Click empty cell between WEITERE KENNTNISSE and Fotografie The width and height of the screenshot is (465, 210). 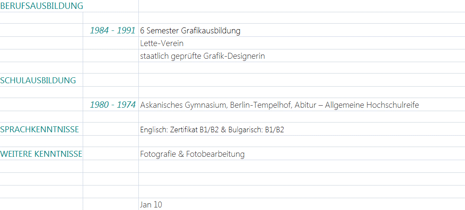click(x=111, y=154)
